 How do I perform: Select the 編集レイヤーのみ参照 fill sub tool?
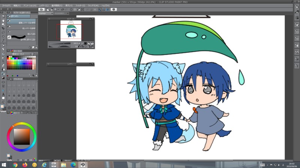pyautogui.click(x=21, y=22)
